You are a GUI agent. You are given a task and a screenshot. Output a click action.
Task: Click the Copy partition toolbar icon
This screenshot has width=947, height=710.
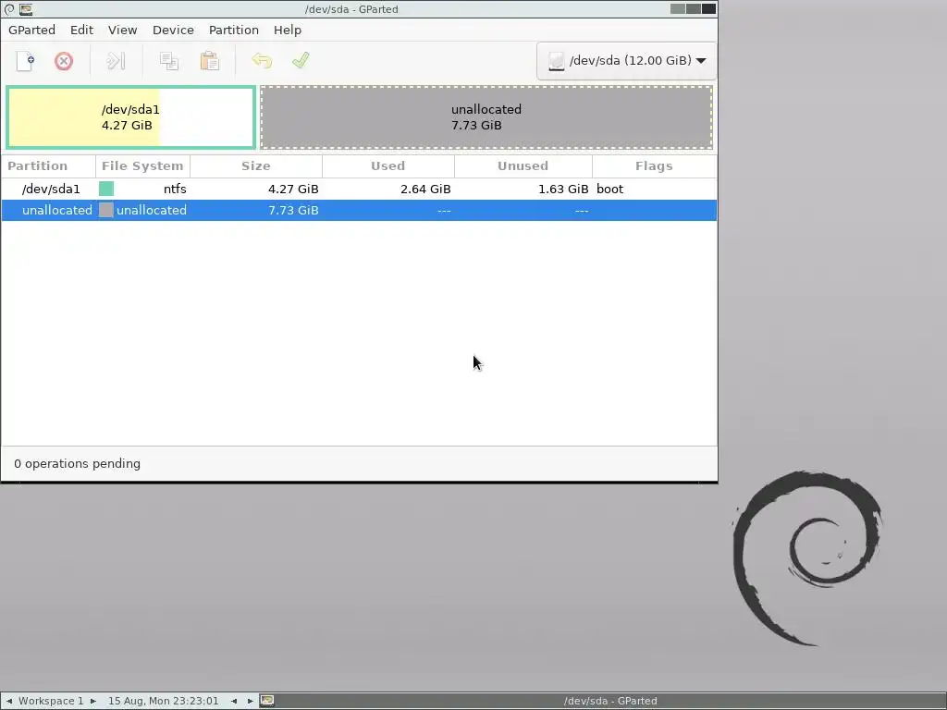pos(169,61)
